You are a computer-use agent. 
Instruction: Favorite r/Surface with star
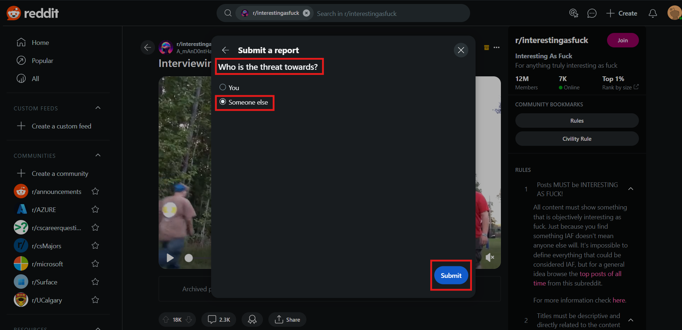[x=95, y=282]
